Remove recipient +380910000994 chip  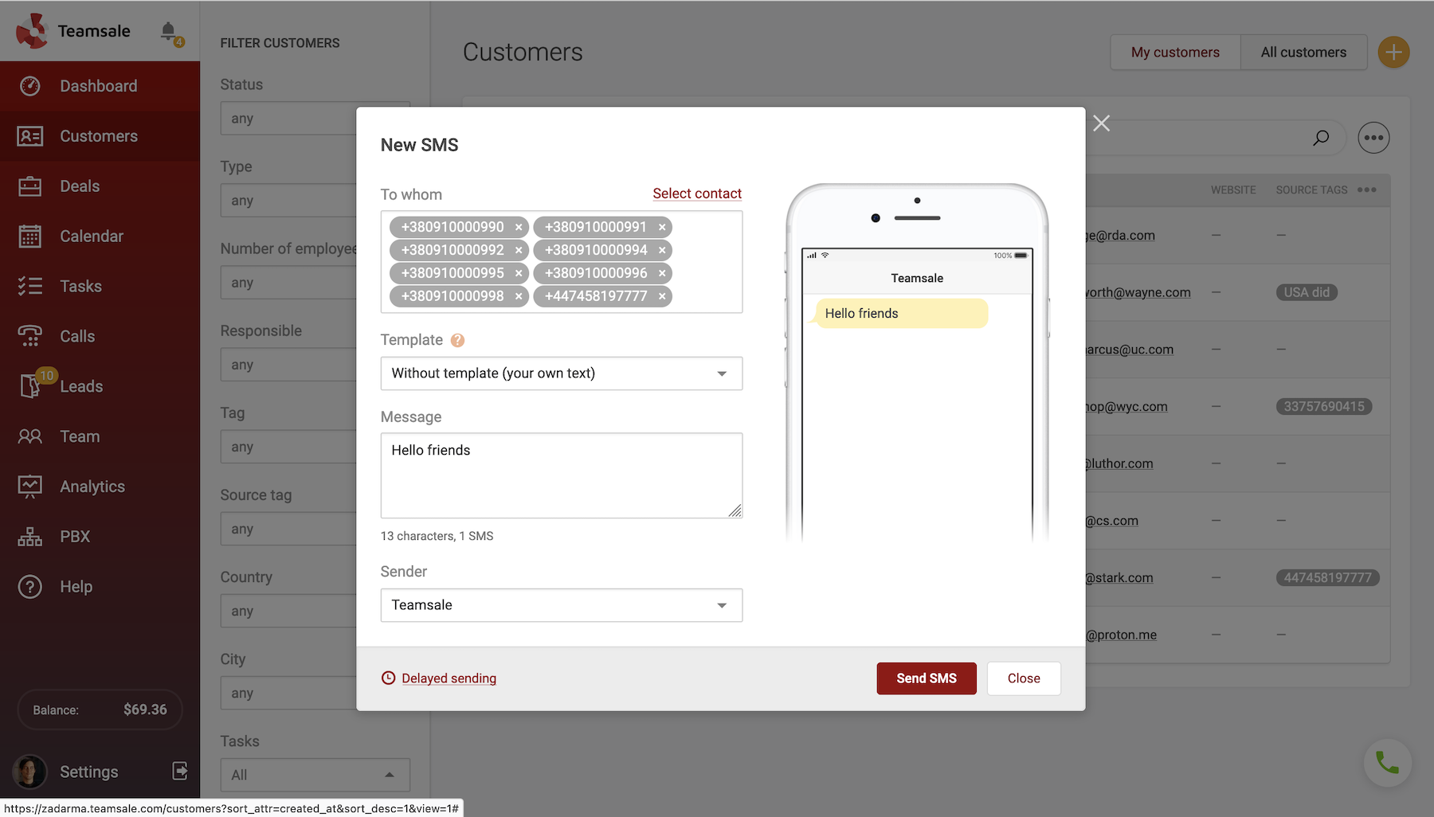click(662, 250)
